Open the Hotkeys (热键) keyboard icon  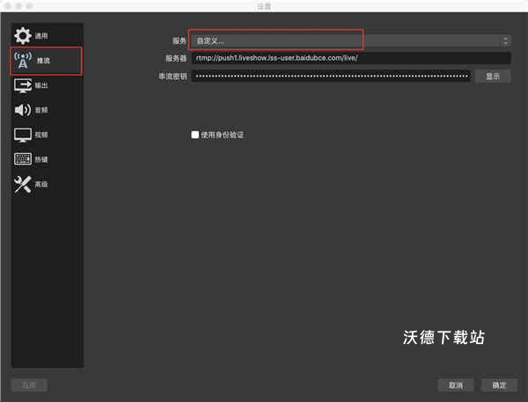23,159
